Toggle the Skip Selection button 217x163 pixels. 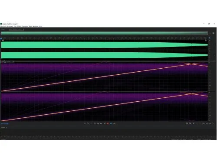115,123
